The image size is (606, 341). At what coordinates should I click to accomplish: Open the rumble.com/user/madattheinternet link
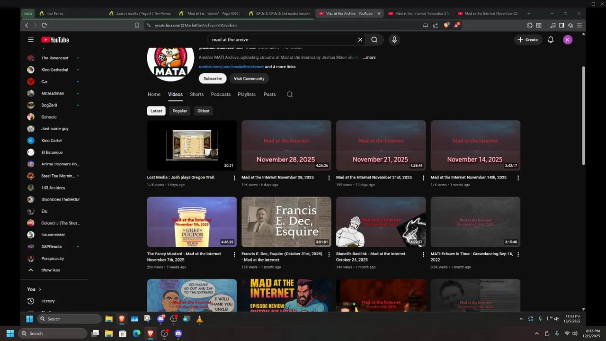point(231,67)
